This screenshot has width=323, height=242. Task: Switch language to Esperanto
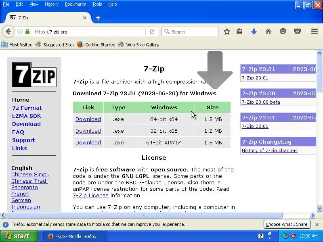tap(25, 188)
